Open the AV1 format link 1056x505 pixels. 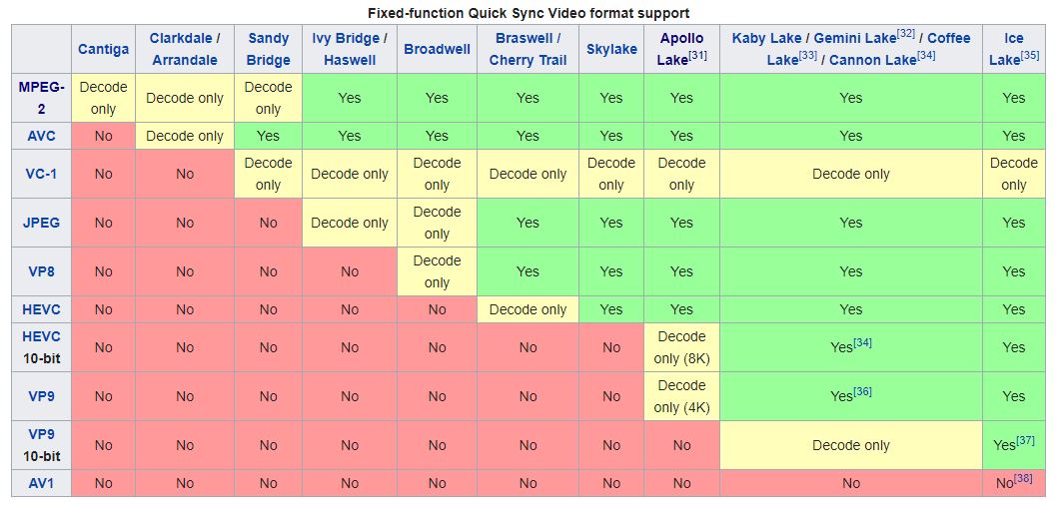[x=42, y=483]
